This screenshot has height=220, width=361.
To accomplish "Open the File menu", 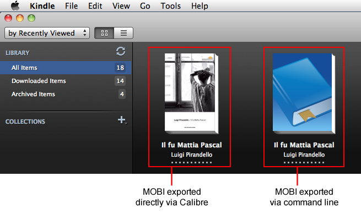I will (x=71, y=6).
